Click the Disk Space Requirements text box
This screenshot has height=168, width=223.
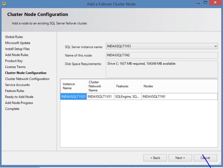pos(162,69)
